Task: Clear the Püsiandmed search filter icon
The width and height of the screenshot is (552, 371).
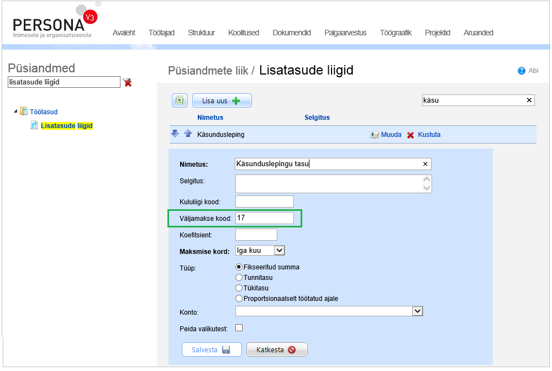Action: click(128, 82)
